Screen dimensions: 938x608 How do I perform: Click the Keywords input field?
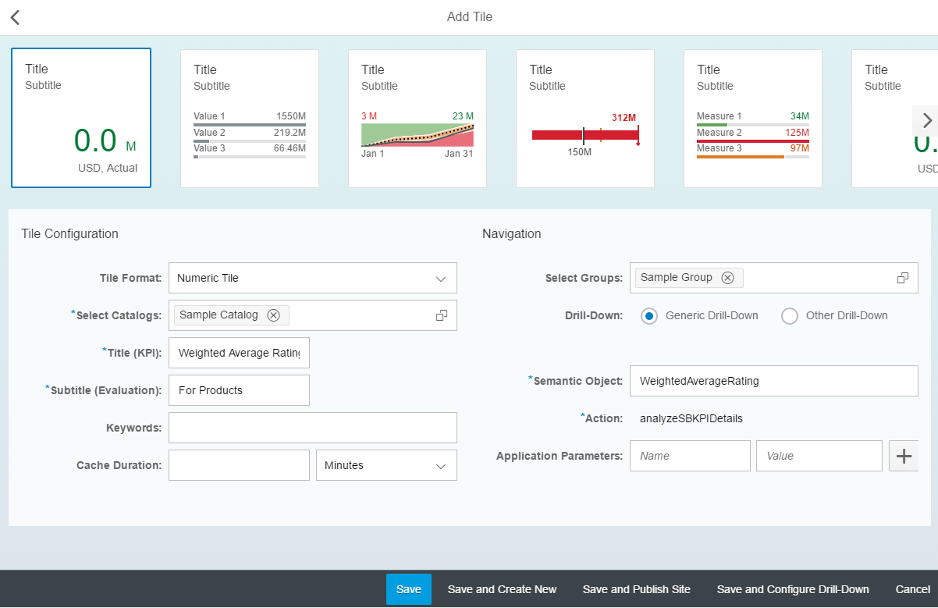312,428
